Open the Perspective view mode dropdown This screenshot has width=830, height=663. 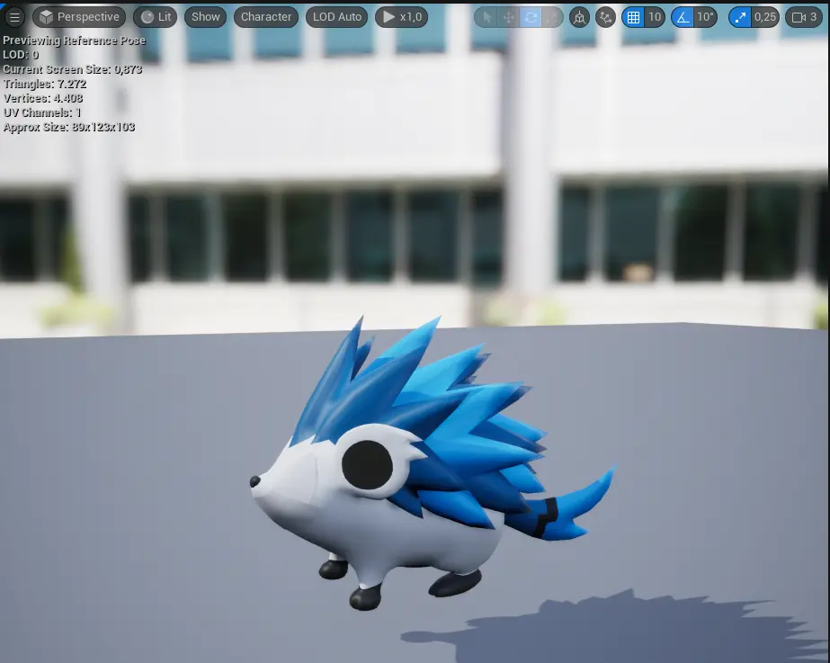pyautogui.click(x=79, y=17)
